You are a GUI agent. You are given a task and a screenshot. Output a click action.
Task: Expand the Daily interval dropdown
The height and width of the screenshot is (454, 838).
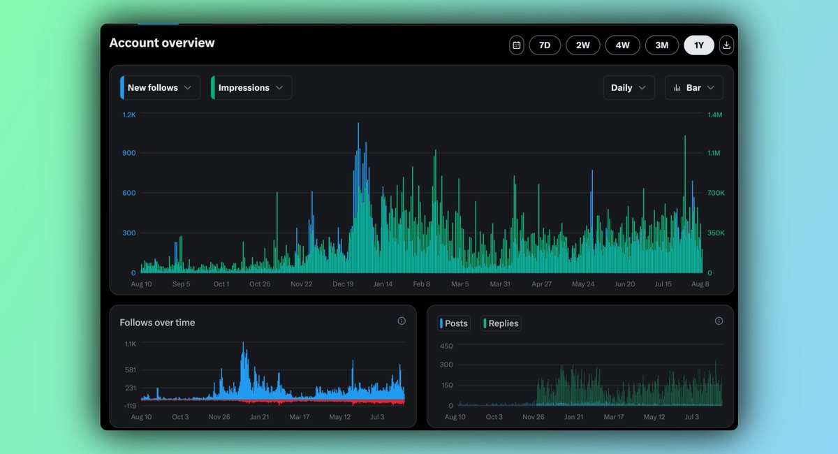tap(628, 88)
